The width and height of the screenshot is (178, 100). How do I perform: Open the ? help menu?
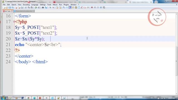tap(78, 5)
